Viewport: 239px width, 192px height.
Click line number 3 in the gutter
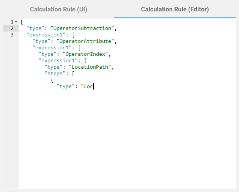(12, 35)
